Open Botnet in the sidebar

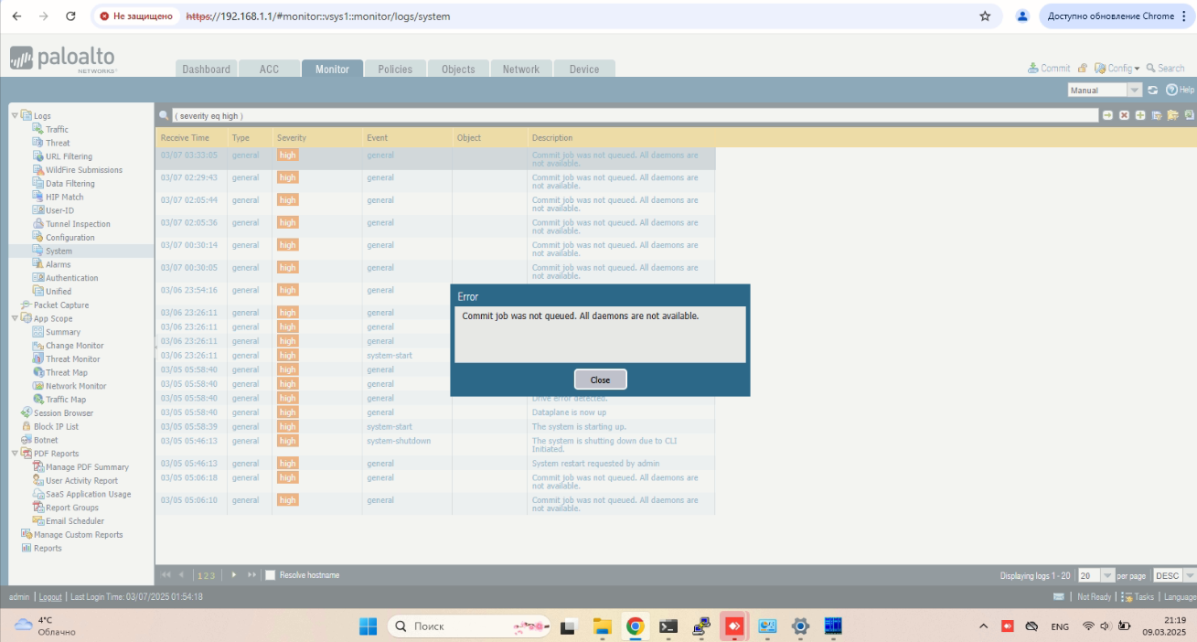click(x=46, y=440)
